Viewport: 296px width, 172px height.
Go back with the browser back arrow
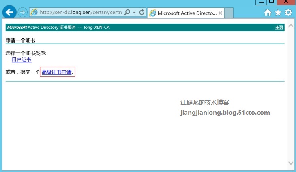click(x=9, y=12)
